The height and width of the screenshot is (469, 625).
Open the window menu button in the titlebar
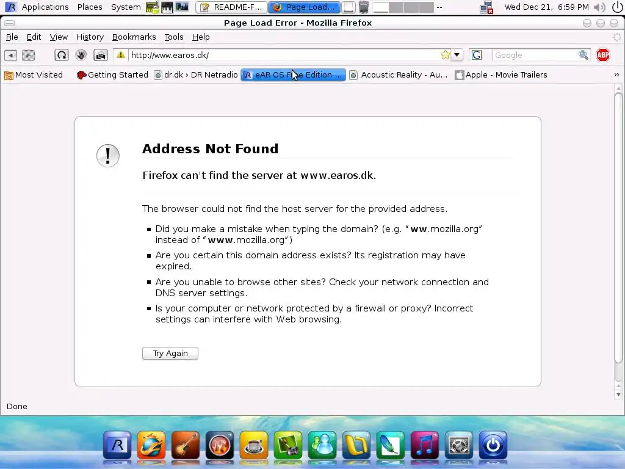pyautogui.click(x=10, y=23)
